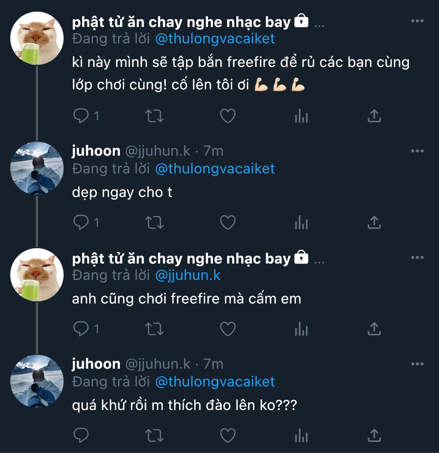The width and height of the screenshot is (439, 453).
Task: Open juhoon's snowy mountain profile picture
Action: pyautogui.click(x=37, y=168)
